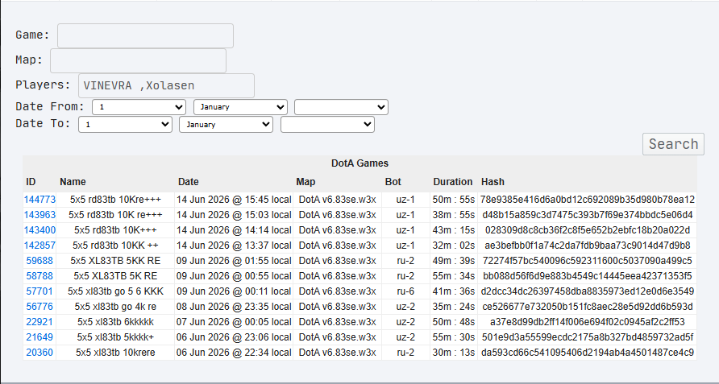Image resolution: width=719 pixels, height=384 pixels.
Task: Click duration 41m : 36s
Action: pyautogui.click(x=454, y=291)
